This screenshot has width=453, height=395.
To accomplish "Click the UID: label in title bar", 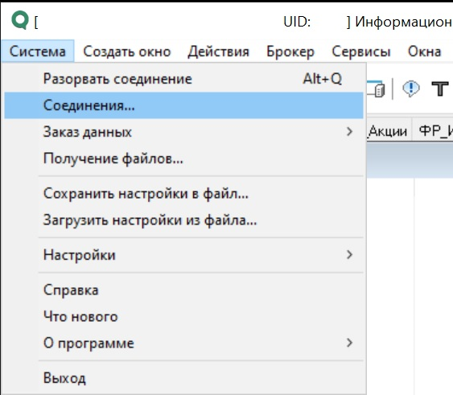I will pyautogui.click(x=297, y=22).
